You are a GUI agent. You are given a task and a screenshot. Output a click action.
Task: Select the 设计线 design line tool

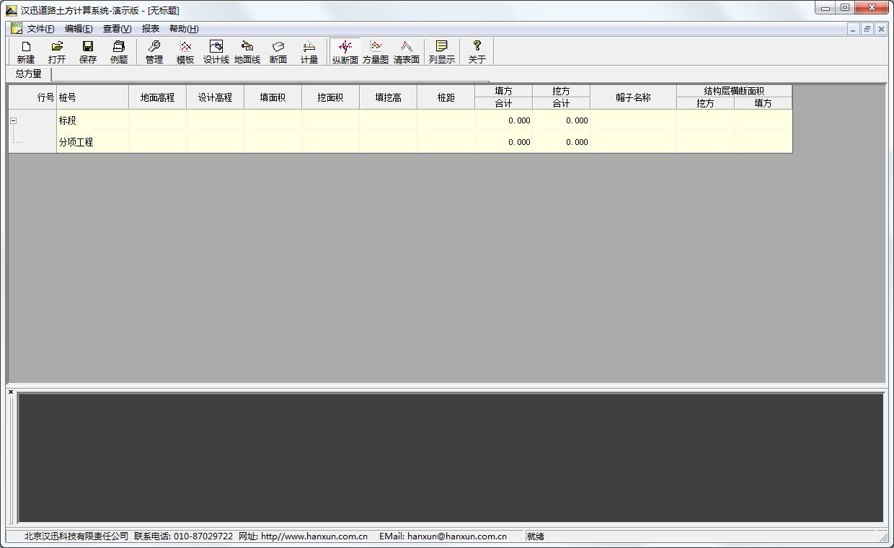coord(216,52)
